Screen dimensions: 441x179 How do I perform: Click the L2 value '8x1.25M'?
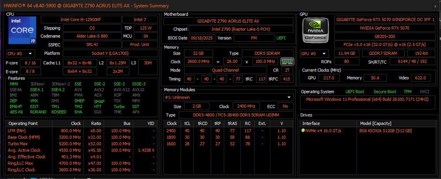(x=118, y=63)
